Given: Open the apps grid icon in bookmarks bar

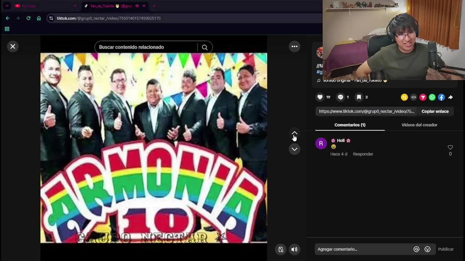Looking at the screenshot, I should 7,29.
